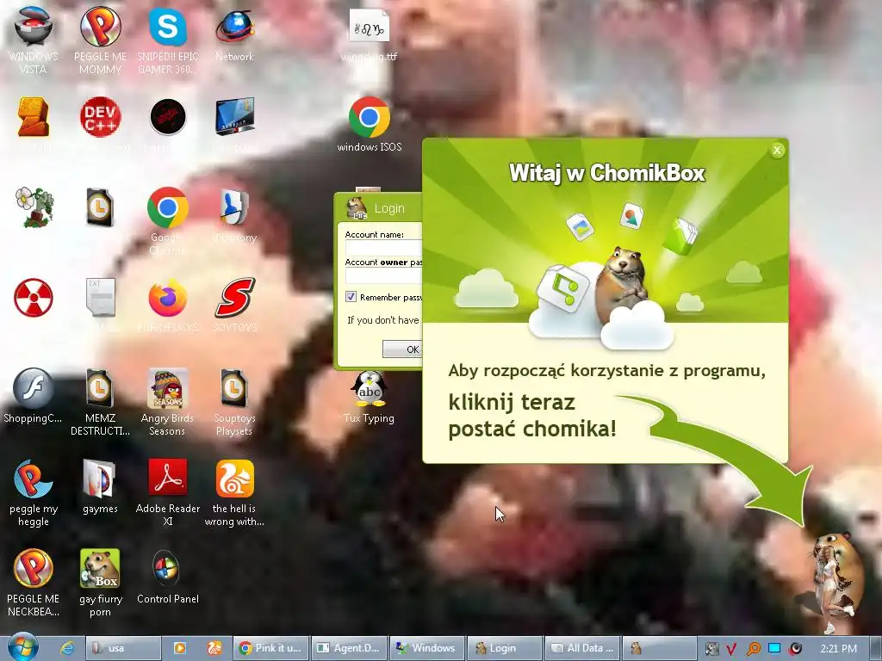
Task: Click the orange magnifier tray icon
Action: 753,649
